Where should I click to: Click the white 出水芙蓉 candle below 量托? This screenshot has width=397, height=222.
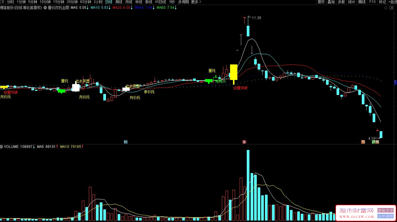click(x=76, y=88)
